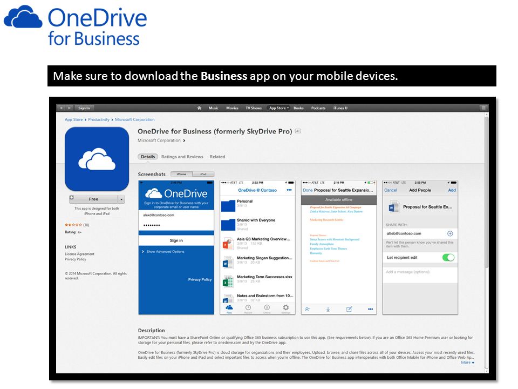
Task: Tap the more dots icon under document
Action: tap(370, 309)
